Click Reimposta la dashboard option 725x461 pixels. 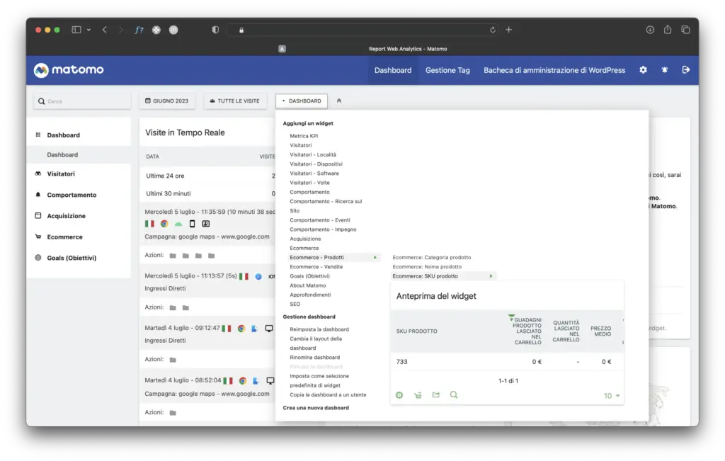(x=319, y=329)
